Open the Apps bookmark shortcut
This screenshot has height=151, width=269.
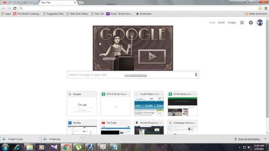click(6, 14)
